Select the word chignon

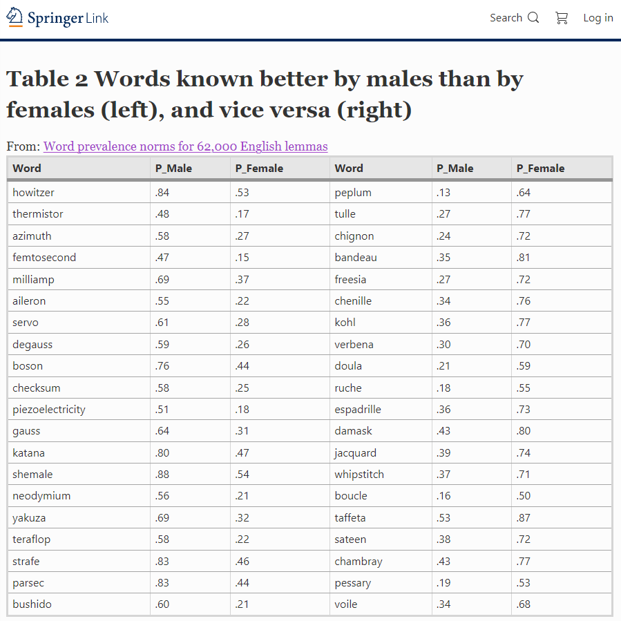pos(354,236)
